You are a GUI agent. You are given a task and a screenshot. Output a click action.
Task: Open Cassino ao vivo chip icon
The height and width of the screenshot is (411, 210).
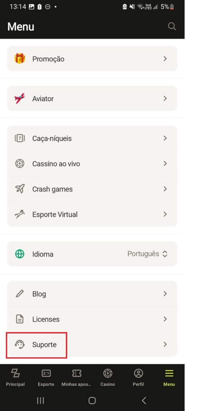[20, 164]
